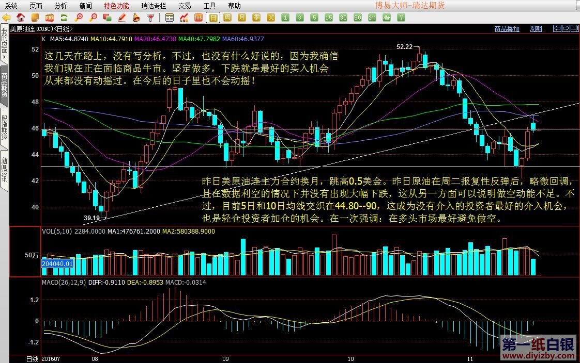Viewport: 580px width, 363px height.
Task: Open the alert bell icon
Action: click(136, 18)
